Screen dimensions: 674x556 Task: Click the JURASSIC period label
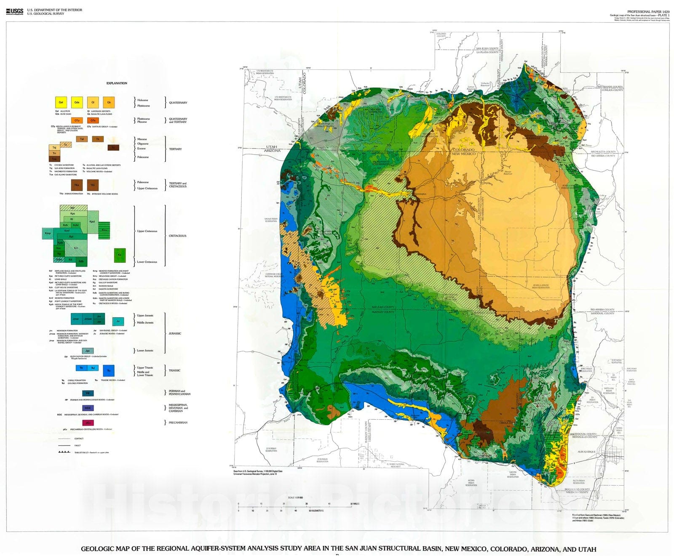(x=175, y=333)
